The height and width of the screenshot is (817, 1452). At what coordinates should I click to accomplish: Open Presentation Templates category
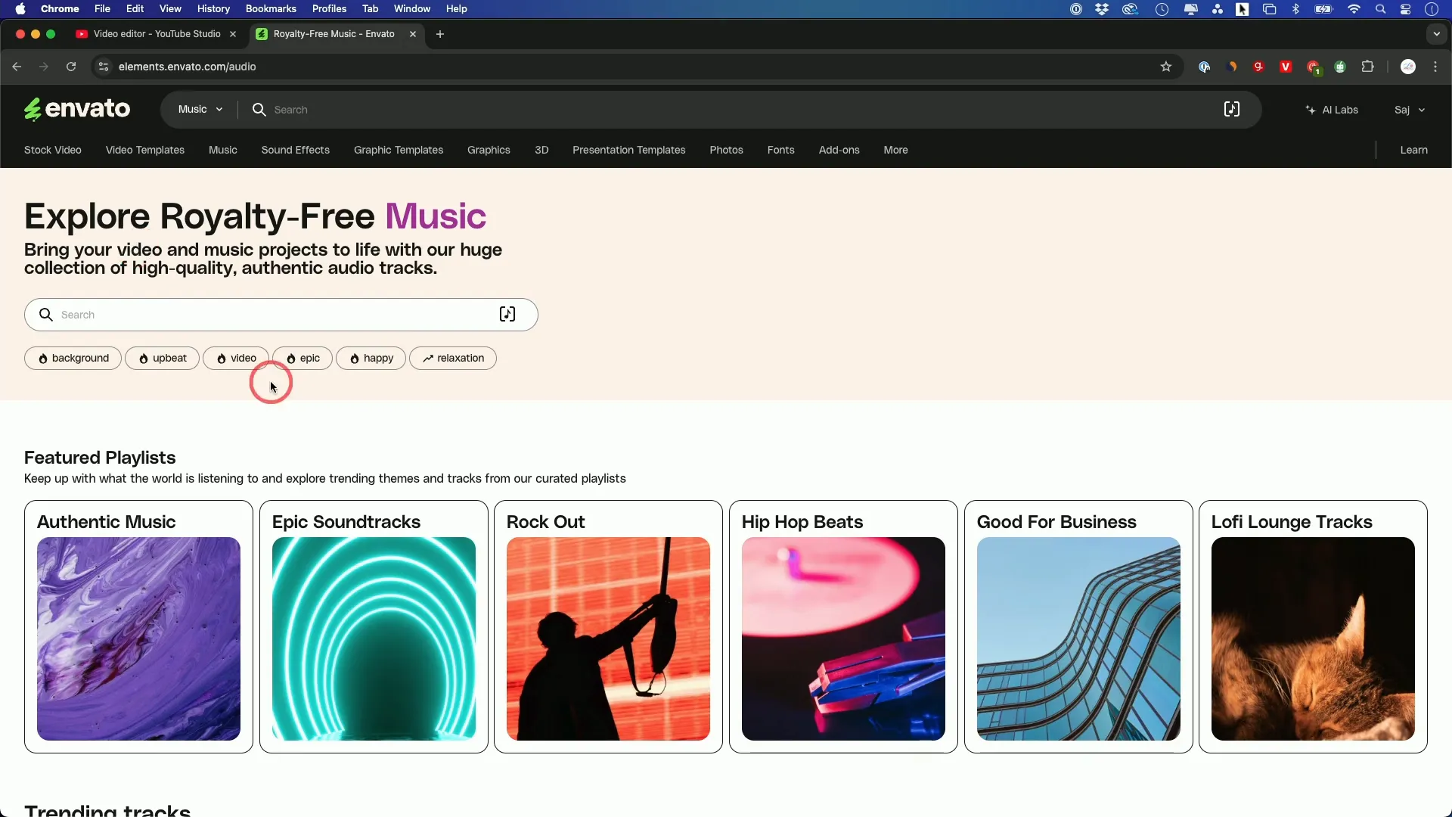click(x=629, y=150)
